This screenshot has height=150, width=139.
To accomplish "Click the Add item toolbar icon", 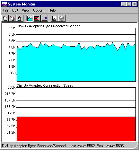I will 5,18.
